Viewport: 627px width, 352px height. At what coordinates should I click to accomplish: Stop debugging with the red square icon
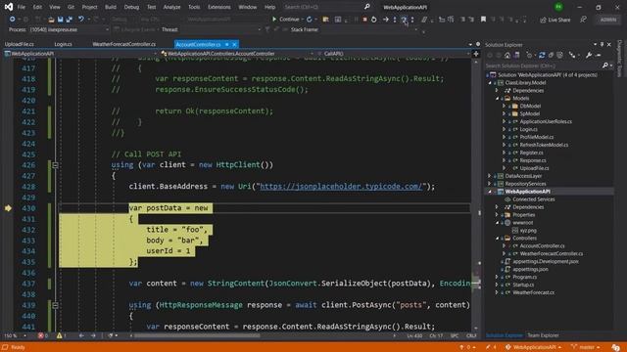point(364,20)
